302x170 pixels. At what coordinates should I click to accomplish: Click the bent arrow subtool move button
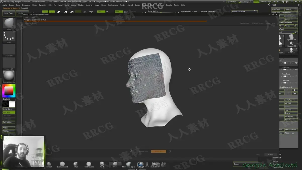294,93
